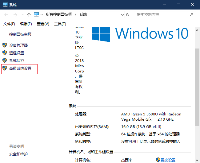This screenshot has height=163, width=200.
Task: Close the 系统 window
Action: (x=193, y=5)
